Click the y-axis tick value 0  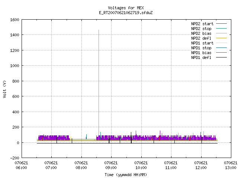click(x=18, y=143)
